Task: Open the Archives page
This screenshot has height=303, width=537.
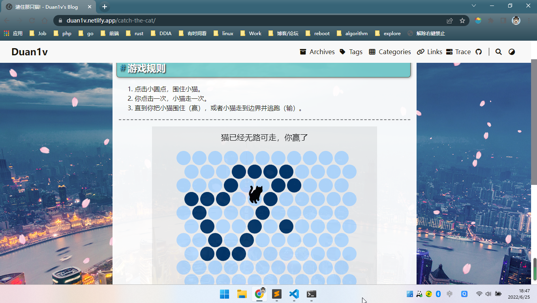Action: coord(317,52)
